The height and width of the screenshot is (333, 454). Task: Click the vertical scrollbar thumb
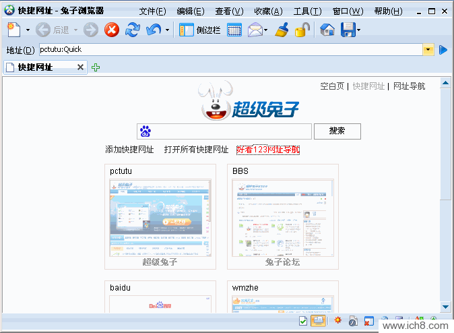446,144
